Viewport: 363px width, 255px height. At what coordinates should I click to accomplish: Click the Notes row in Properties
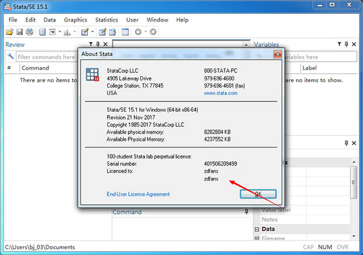304,219
